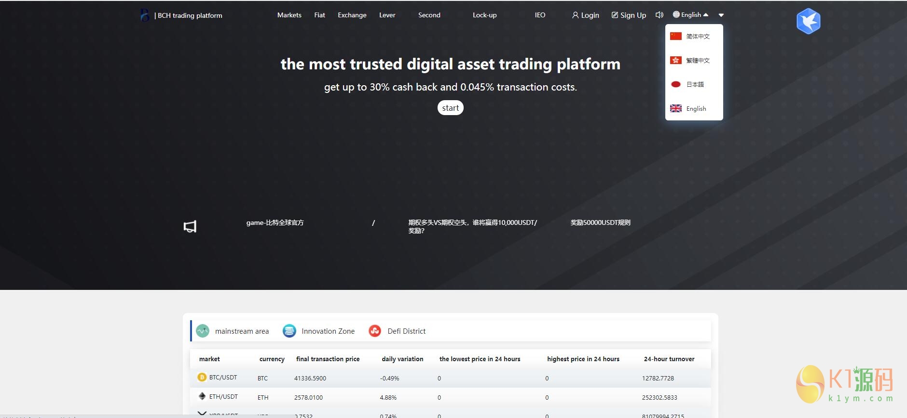Click the final transaction price header
Image resolution: width=907 pixels, height=418 pixels.
click(328, 359)
